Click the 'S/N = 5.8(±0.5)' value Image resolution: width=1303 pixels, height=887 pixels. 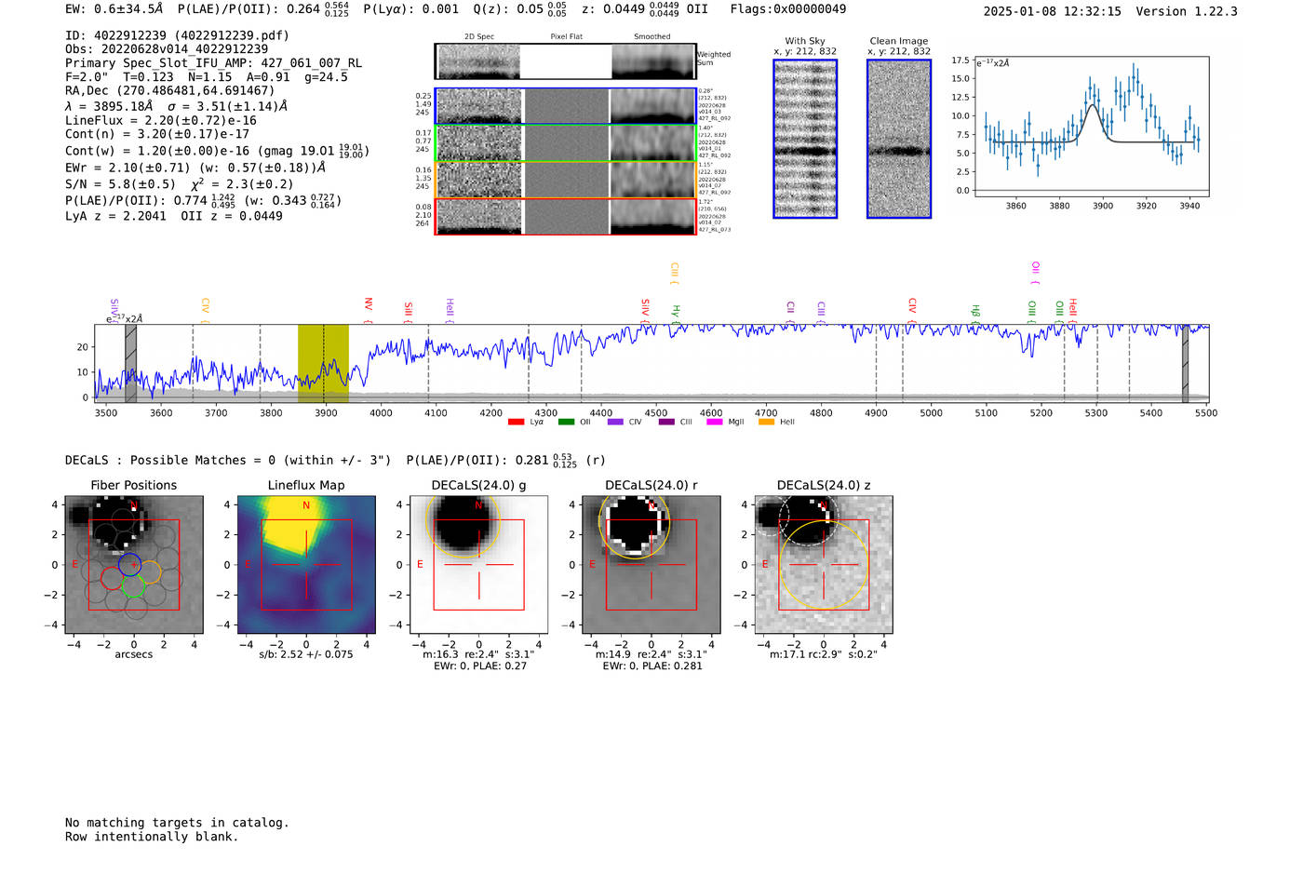[120, 184]
